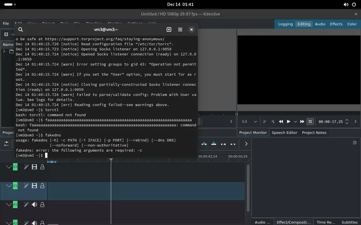Click the timeline ruler at 00:00:42;14
Screen dimensions: 361x225
click(208, 156)
